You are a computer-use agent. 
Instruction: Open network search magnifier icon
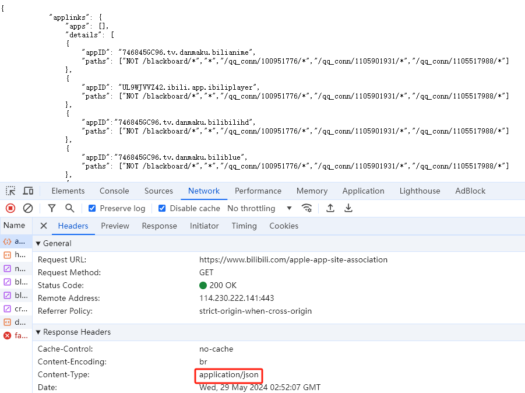click(70, 208)
